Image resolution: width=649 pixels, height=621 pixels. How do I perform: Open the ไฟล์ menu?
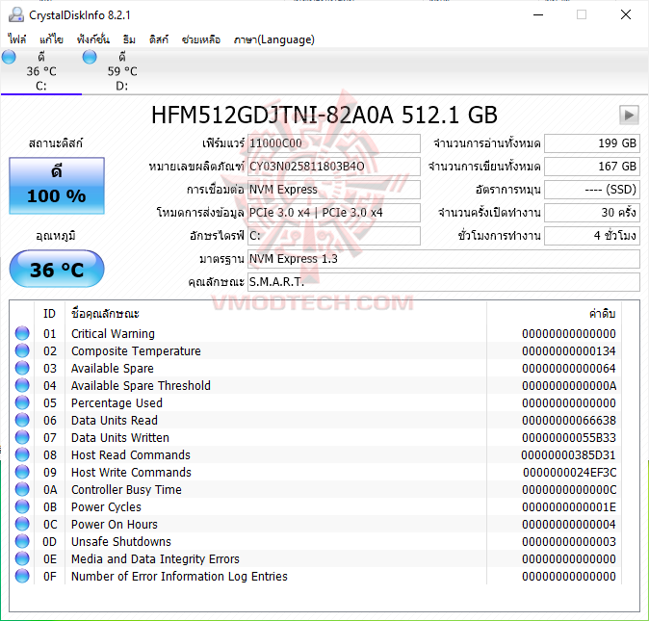click(17, 39)
